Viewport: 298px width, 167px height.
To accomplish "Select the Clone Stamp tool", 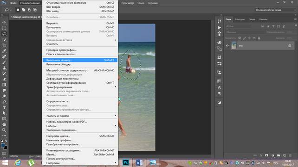I will tap(4, 68).
